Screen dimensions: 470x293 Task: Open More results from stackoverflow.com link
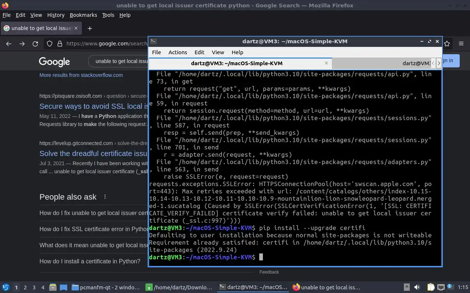[81, 75]
